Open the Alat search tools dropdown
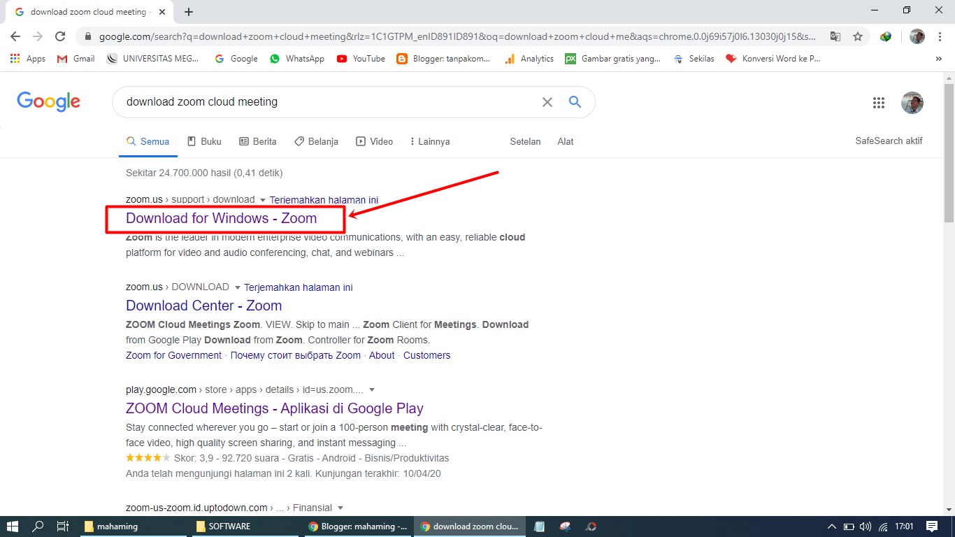Viewport: 955px width, 537px height. [x=565, y=141]
